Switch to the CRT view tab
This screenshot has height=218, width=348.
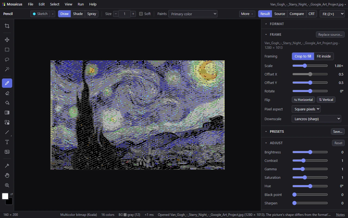(312, 14)
